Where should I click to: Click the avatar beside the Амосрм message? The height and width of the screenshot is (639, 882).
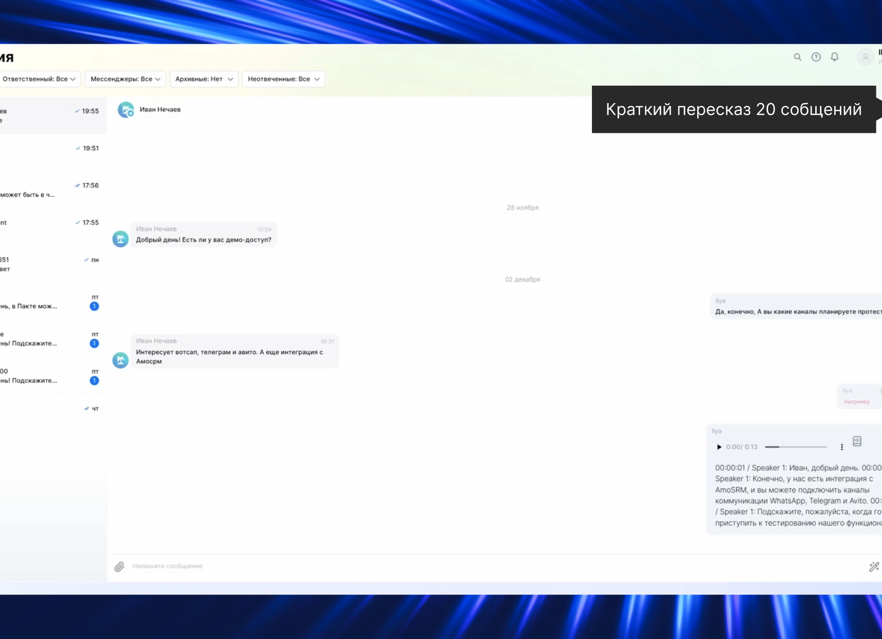[x=121, y=360]
